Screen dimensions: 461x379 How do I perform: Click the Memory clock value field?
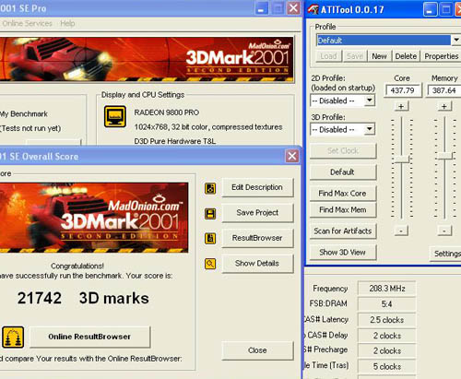pos(444,90)
